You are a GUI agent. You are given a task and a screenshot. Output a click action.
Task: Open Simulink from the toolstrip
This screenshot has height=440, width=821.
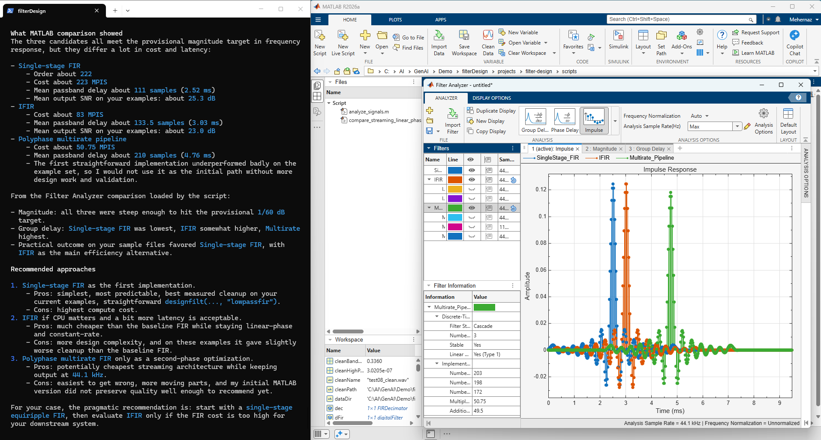pyautogui.click(x=618, y=39)
